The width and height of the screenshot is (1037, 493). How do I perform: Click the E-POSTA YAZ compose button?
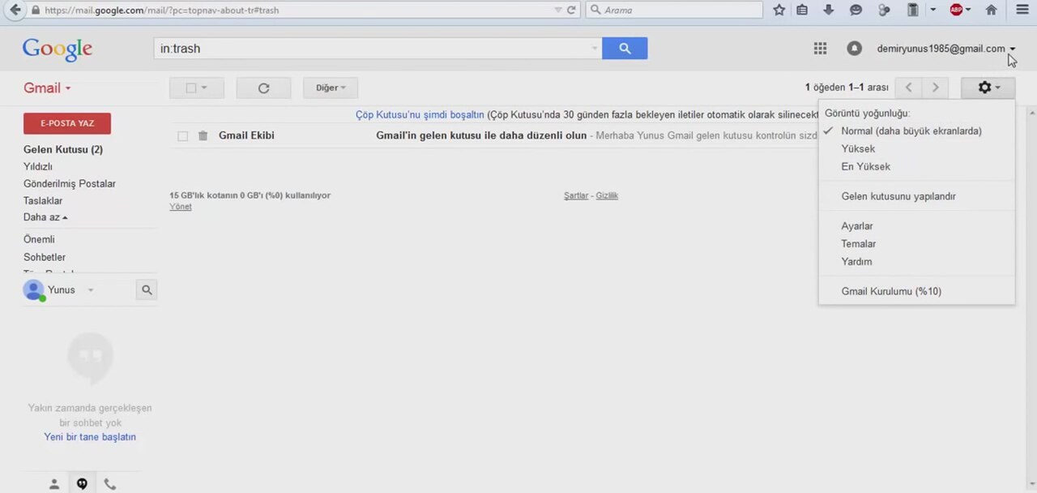(x=67, y=123)
